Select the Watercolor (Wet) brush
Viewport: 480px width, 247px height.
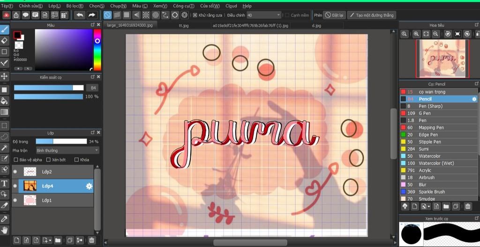(x=438, y=163)
